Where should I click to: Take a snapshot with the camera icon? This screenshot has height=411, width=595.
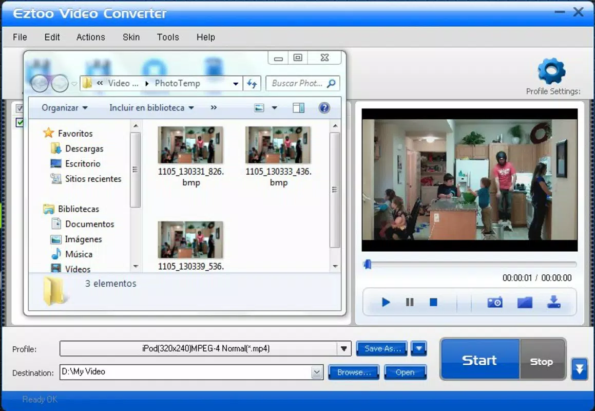tap(495, 303)
